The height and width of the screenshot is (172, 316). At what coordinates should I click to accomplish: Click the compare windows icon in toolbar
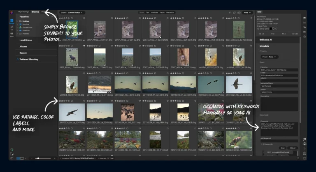(x=235, y=12)
